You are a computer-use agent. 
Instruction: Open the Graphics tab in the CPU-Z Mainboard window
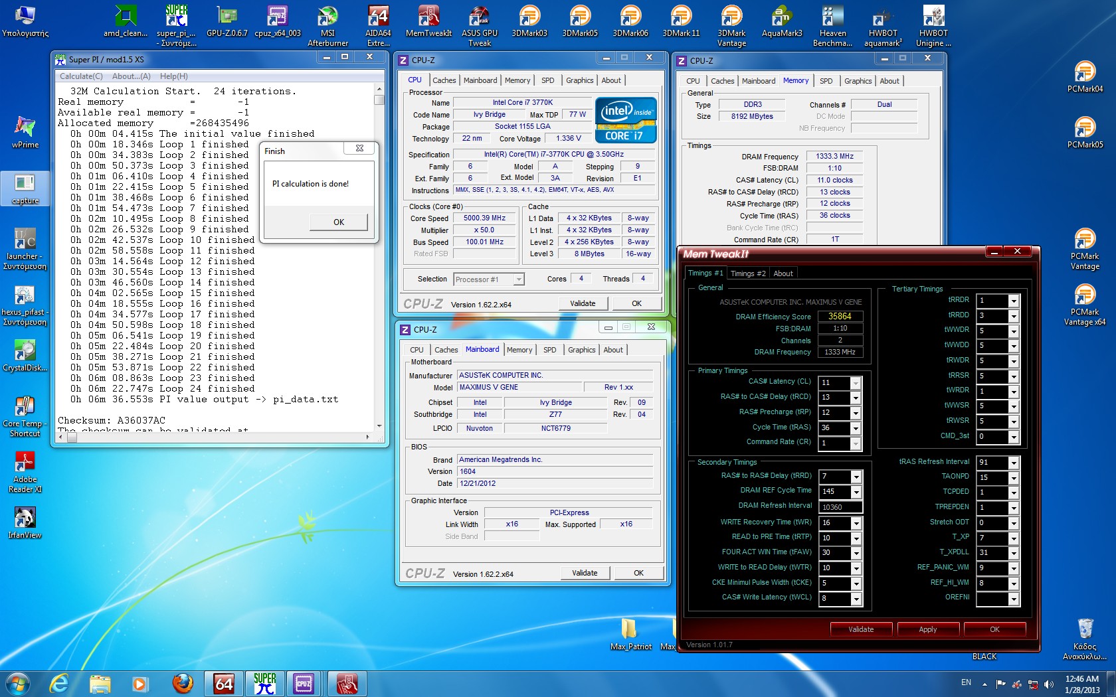(x=582, y=350)
